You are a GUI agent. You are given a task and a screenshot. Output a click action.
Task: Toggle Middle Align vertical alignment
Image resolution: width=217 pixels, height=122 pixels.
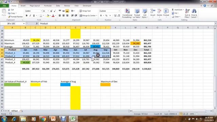[x=63, y=11]
